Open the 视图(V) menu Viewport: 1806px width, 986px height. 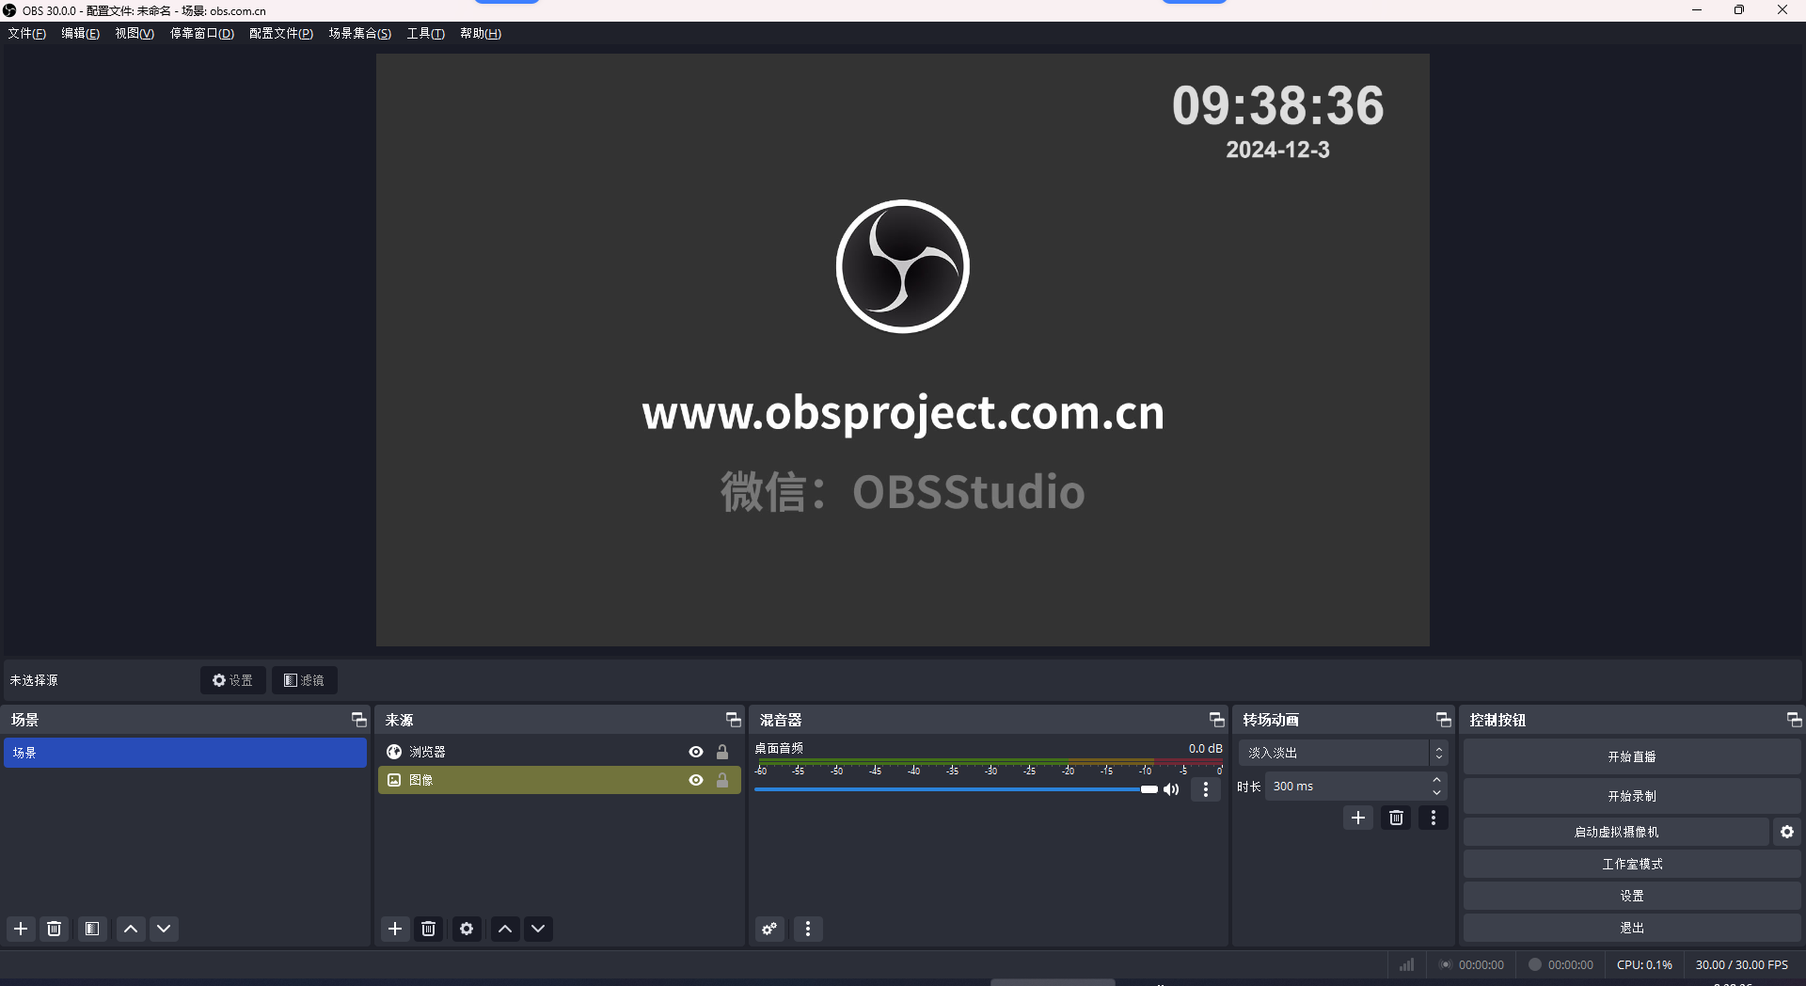click(x=135, y=33)
